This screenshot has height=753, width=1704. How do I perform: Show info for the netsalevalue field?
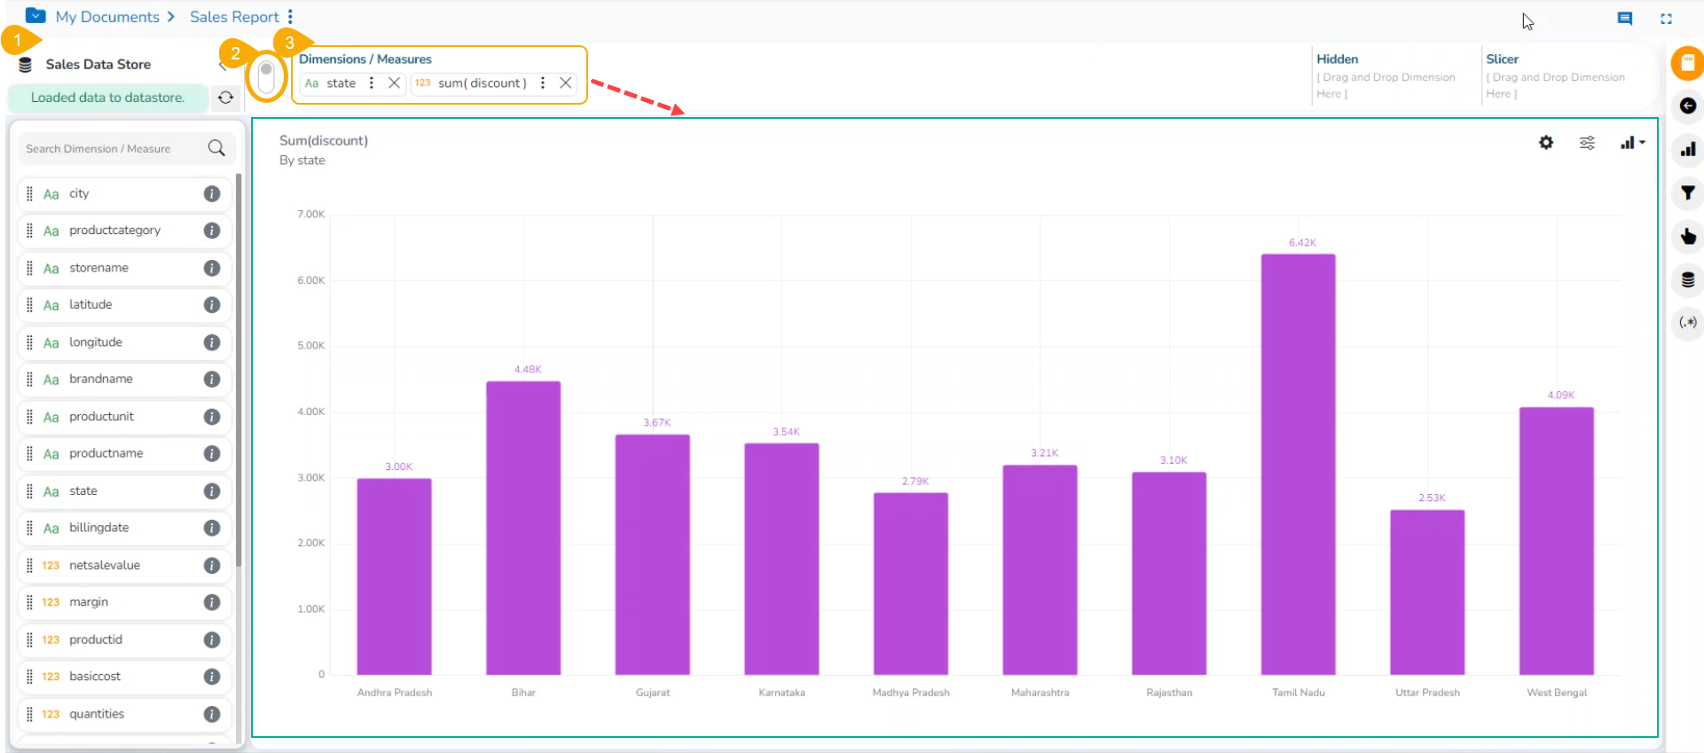coord(212,565)
